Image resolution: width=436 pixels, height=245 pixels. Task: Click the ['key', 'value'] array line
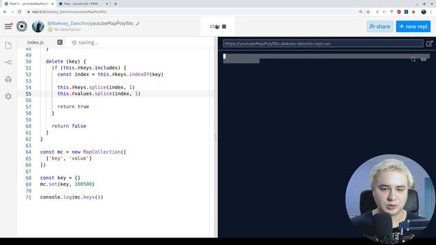pos(69,159)
